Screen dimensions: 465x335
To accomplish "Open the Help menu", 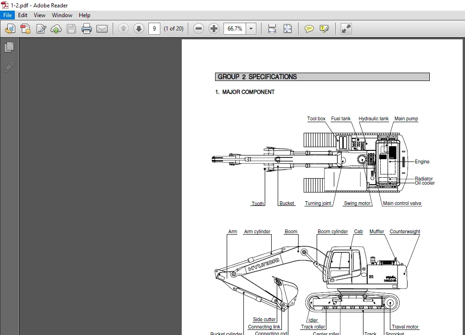I will tap(84, 15).
